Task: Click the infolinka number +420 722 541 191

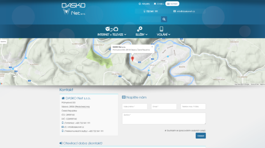Action: [x=83, y=123]
